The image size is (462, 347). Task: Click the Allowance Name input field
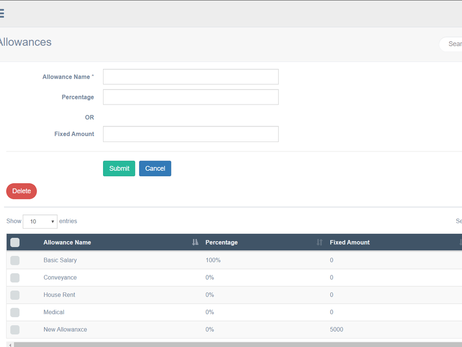point(190,76)
